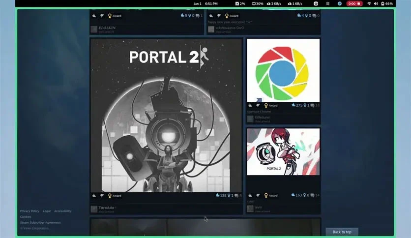
Task: Award the artwork with 163 ratings
Action: point(271,195)
